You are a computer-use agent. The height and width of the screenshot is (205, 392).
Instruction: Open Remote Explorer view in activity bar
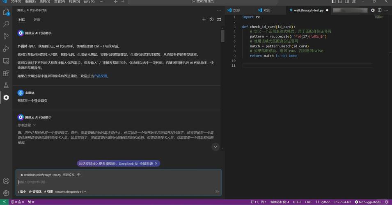[x=6, y=61]
